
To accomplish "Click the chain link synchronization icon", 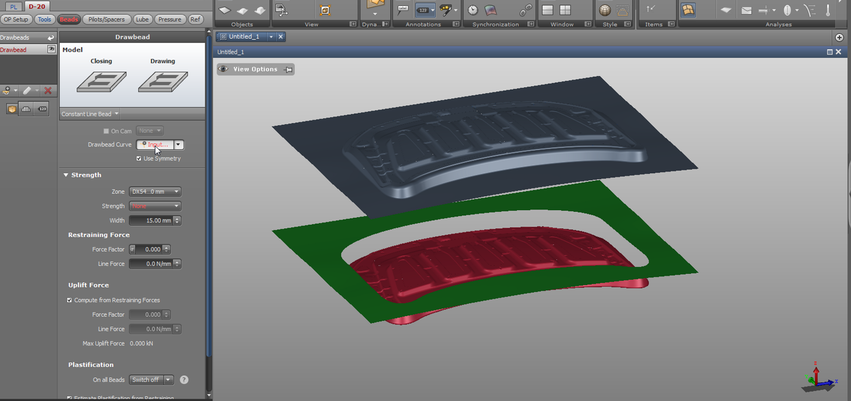I will tap(526, 10).
